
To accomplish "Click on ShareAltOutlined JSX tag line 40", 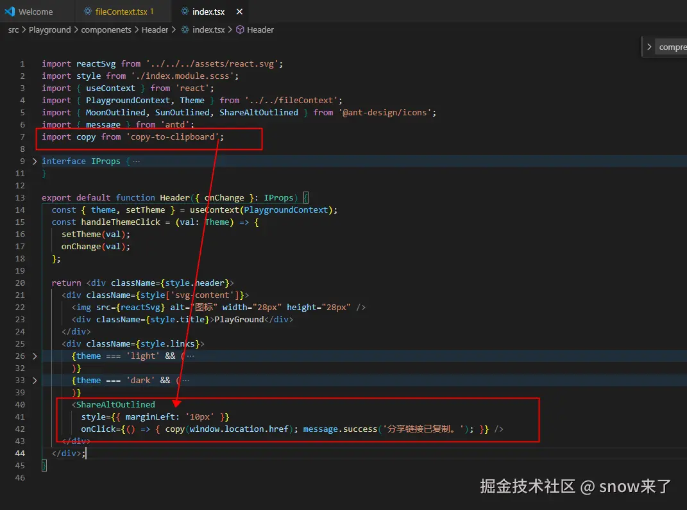I will [x=115, y=404].
